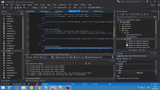This screenshot has width=160, height=90.
Task: Open Google Chrome from the Windows taskbar
Action: 39,88
